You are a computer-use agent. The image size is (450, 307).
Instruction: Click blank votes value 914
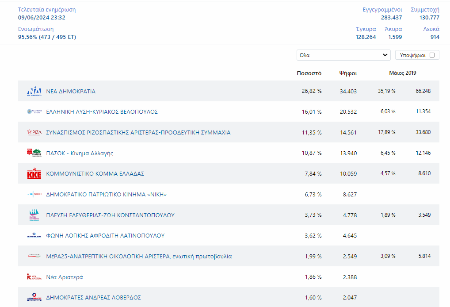(x=435, y=37)
